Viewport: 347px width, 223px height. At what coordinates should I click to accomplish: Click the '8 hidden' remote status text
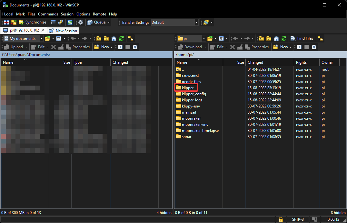tap(338, 213)
